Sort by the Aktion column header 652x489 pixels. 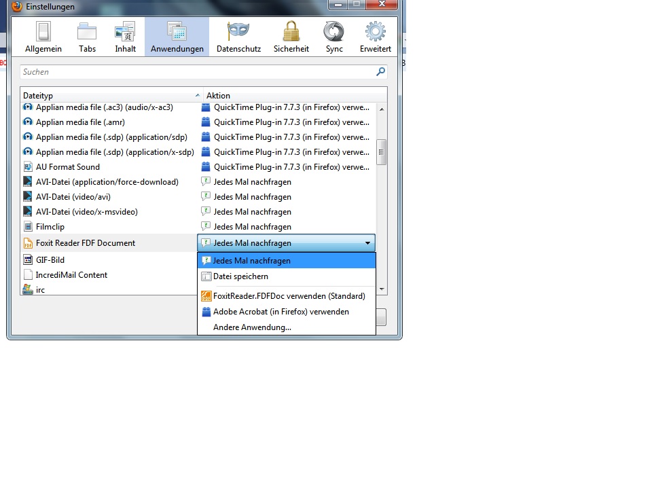coord(295,95)
